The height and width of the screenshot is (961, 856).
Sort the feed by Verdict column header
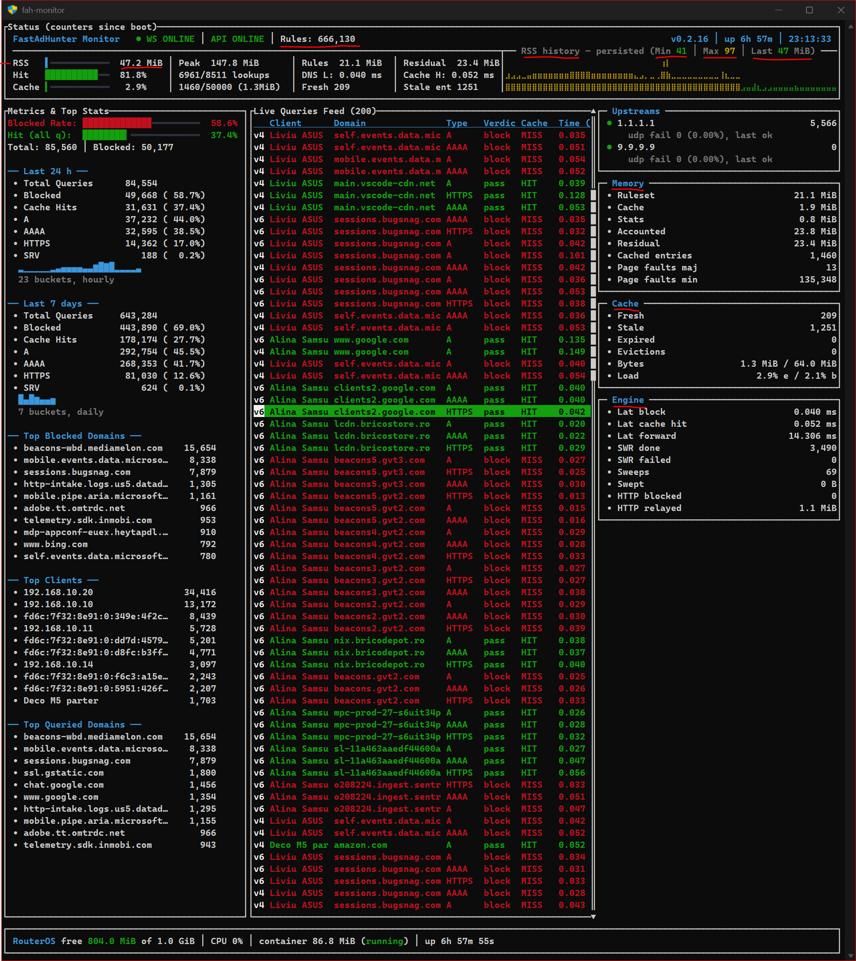(x=499, y=123)
